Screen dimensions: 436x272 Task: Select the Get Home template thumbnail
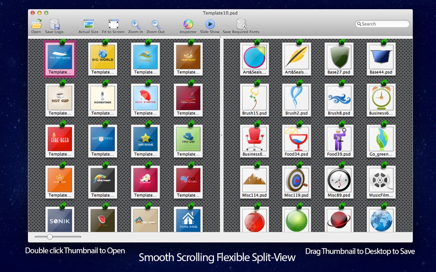145,220
